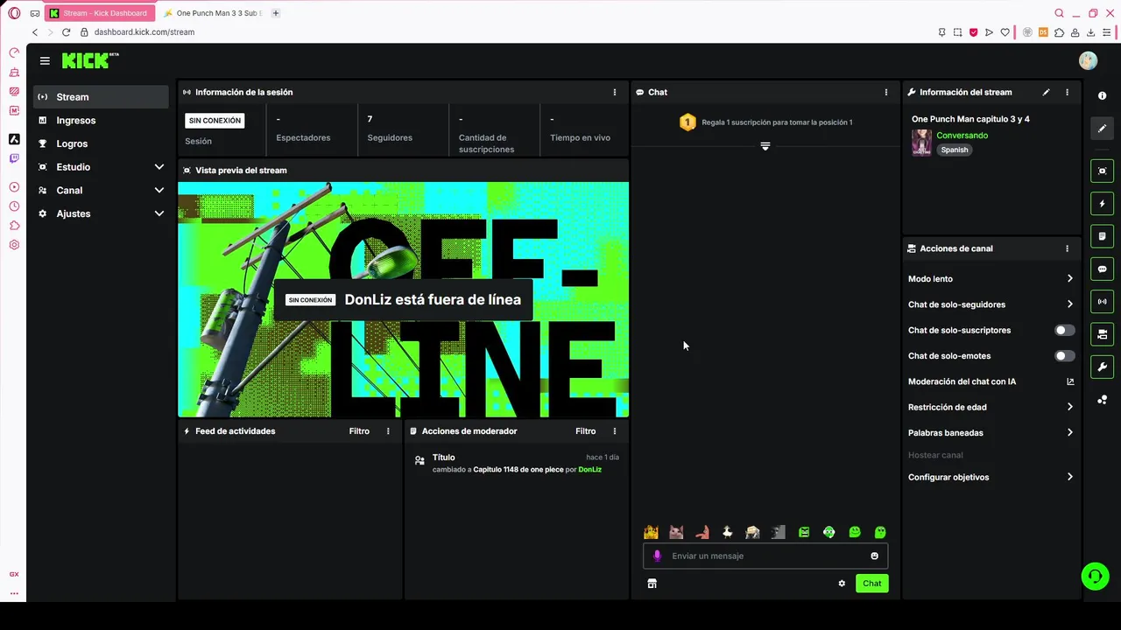The image size is (1121, 630).
Task: Toggle Chat de solo-suscriptores switch
Action: (x=1064, y=331)
